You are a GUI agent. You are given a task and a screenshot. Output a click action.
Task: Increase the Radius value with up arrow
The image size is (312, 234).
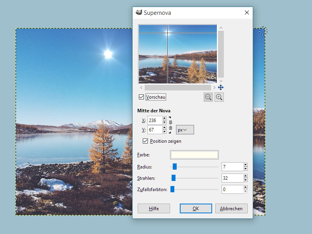(x=245, y=165)
